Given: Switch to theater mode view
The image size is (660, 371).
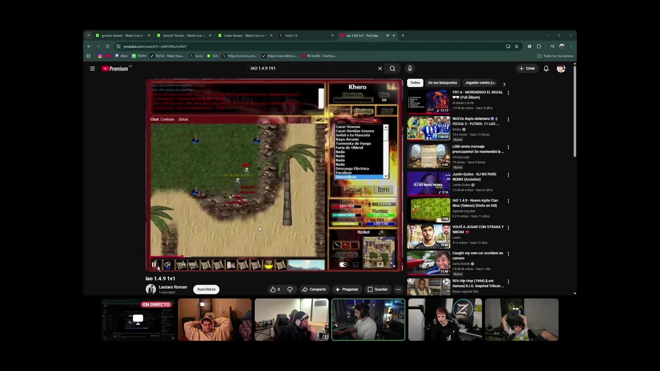Looking at the screenshot, I should pyautogui.click(x=381, y=265).
